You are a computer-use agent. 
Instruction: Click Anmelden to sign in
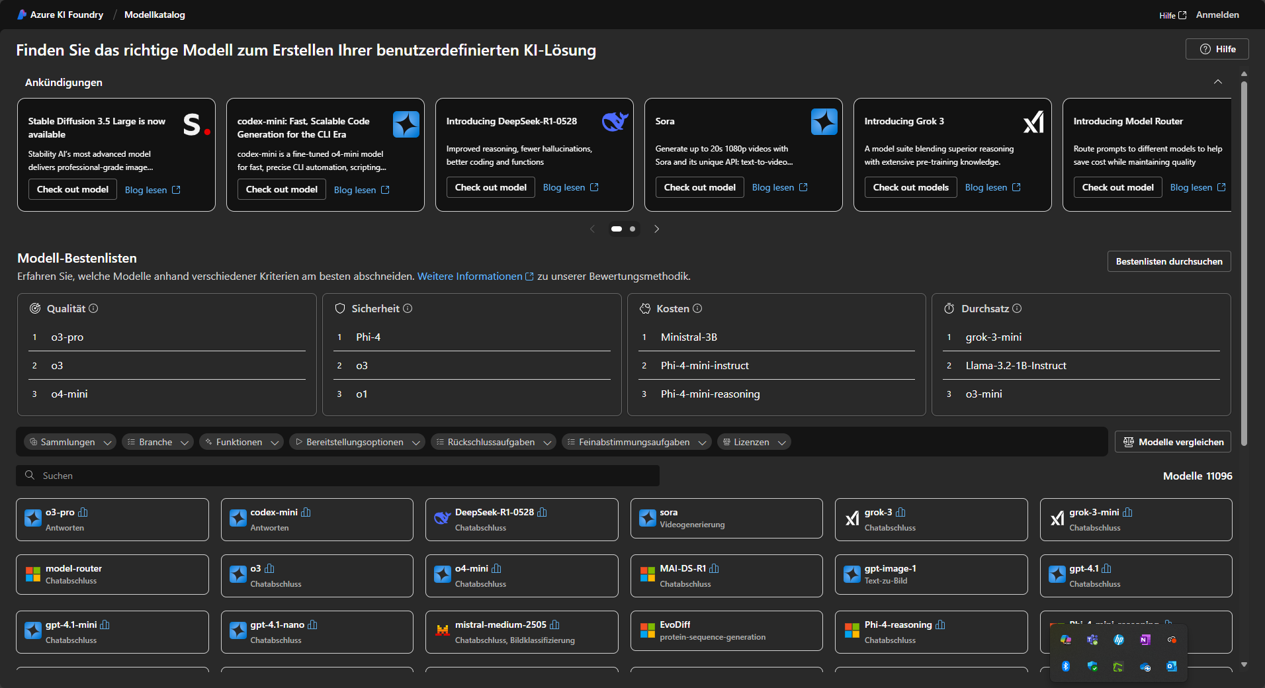coord(1217,15)
